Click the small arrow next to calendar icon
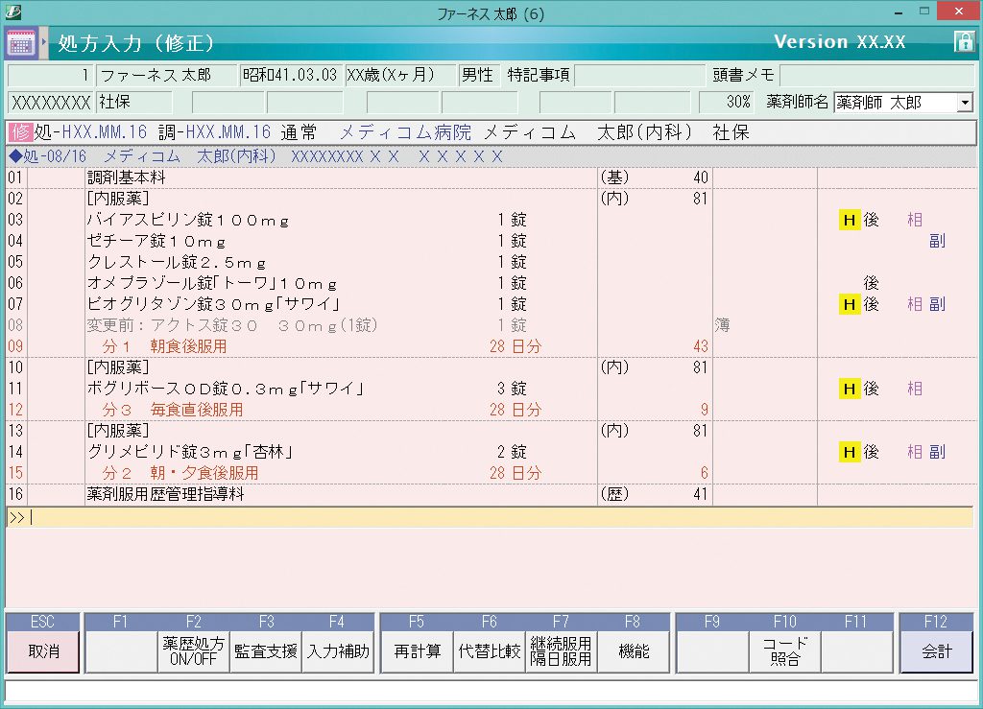Screen dimensions: 983x709 pyautogui.click(x=43, y=42)
